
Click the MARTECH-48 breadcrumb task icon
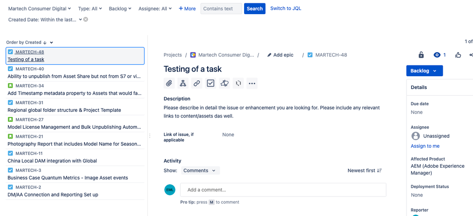coord(310,55)
